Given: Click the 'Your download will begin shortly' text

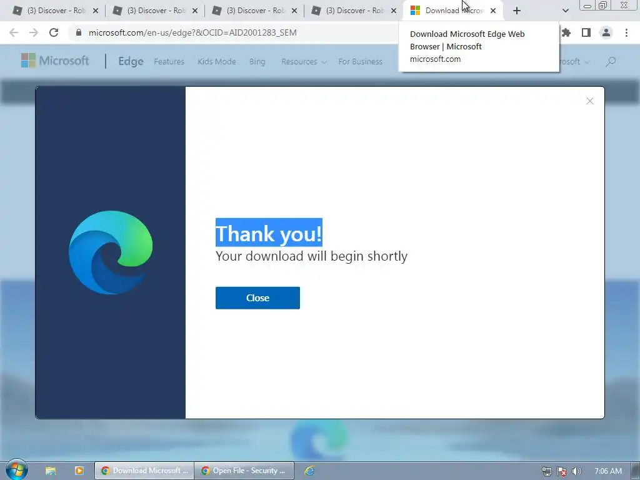Looking at the screenshot, I should [311, 256].
